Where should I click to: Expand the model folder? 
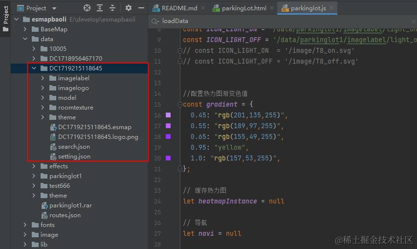pos(43,98)
